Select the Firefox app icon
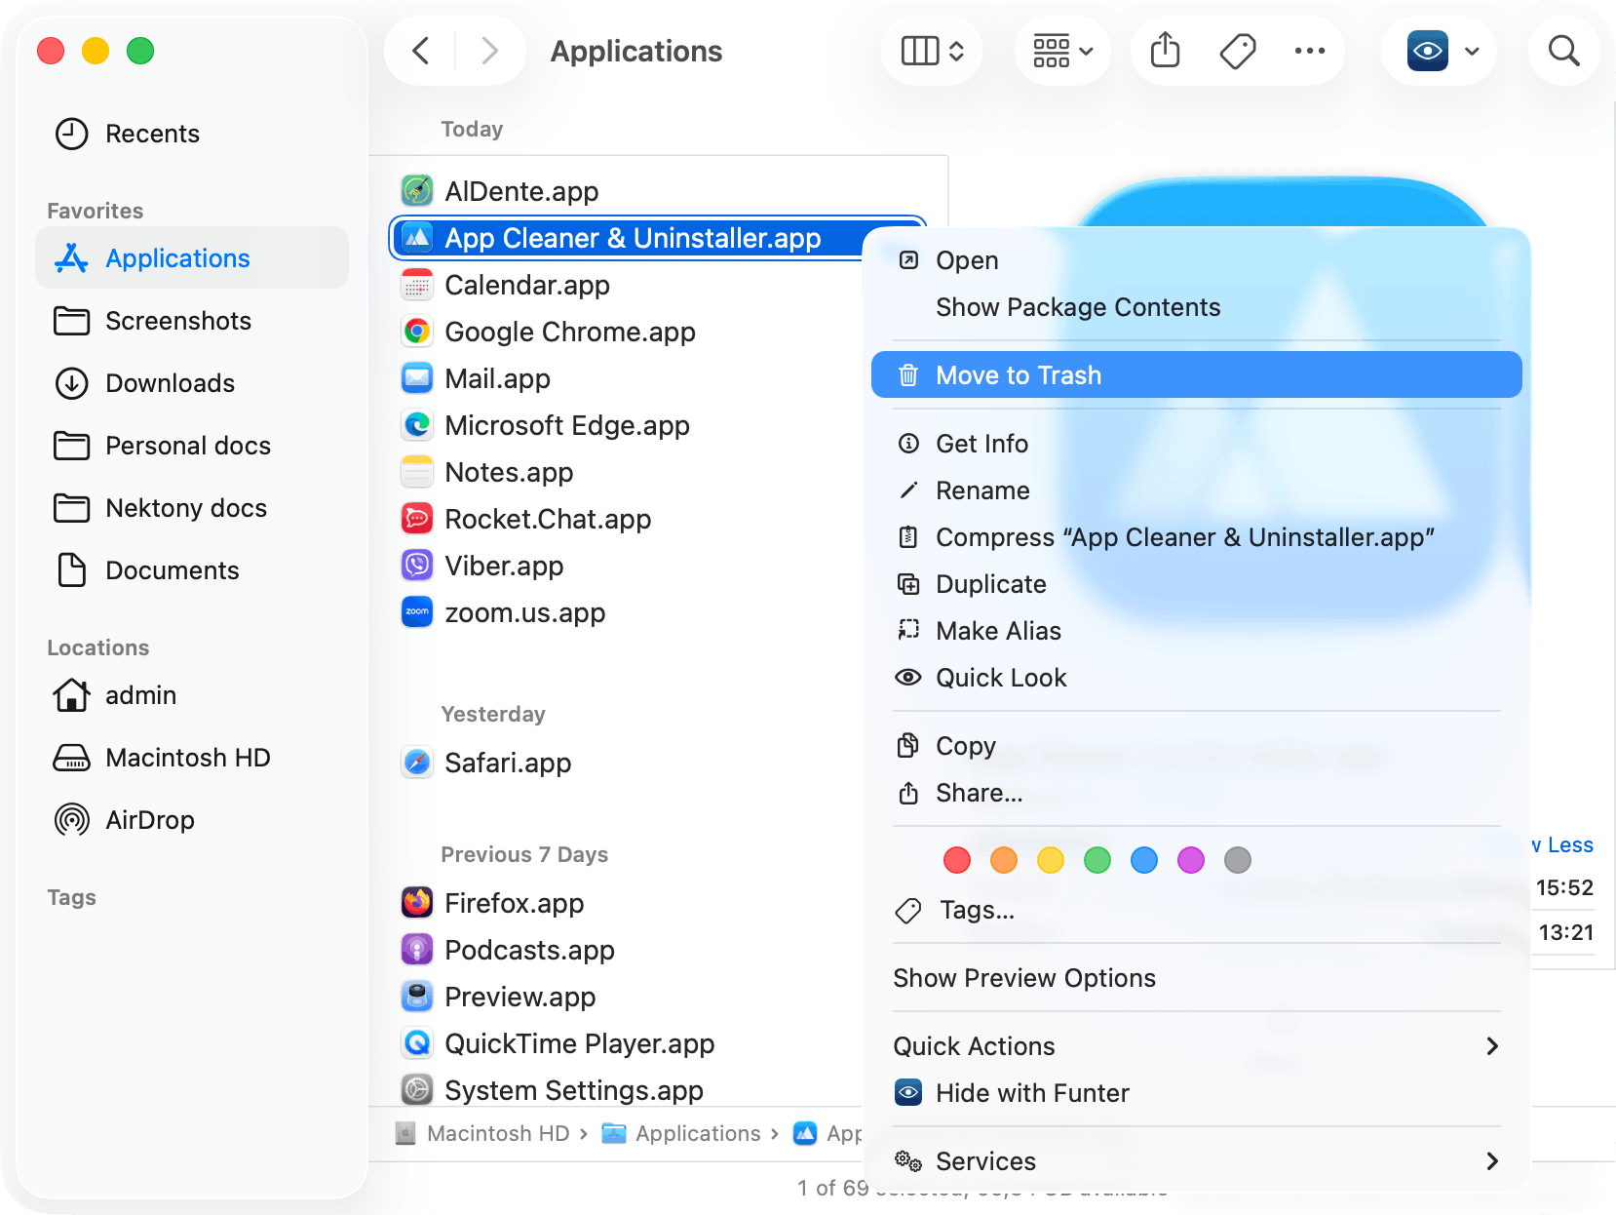Screen dimensions: 1616x1215 [x=417, y=903]
